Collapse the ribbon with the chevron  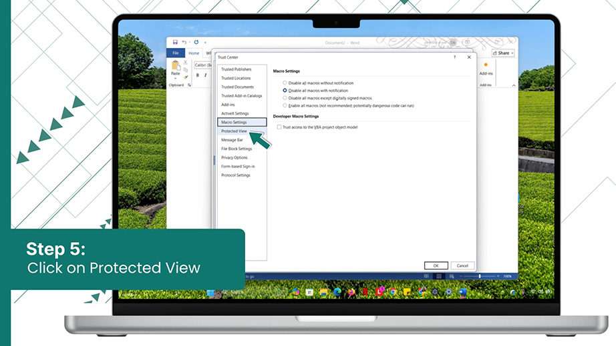coord(514,85)
